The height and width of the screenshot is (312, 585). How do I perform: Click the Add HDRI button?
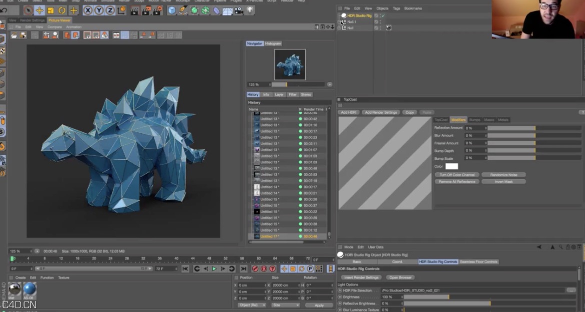pyautogui.click(x=348, y=112)
